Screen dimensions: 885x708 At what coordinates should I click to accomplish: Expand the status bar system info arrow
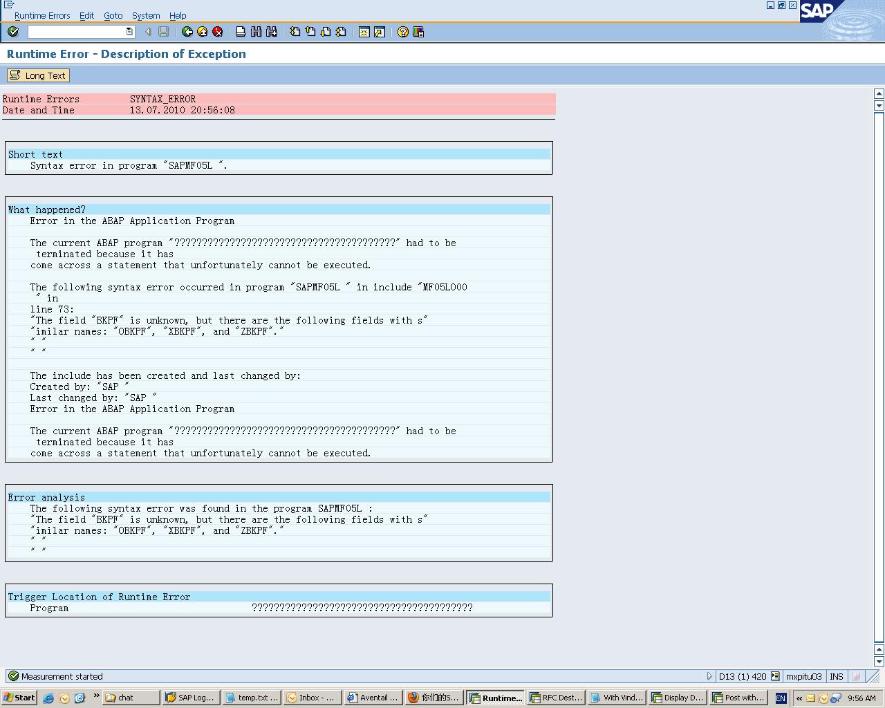pyautogui.click(x=709, y=676)
